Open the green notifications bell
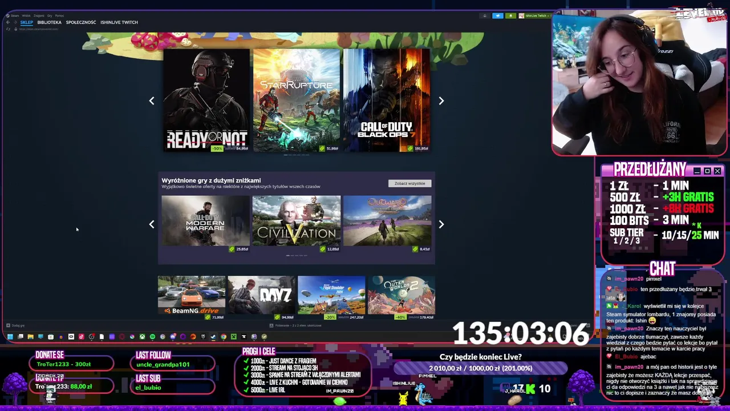 click(x=510, y=16)
